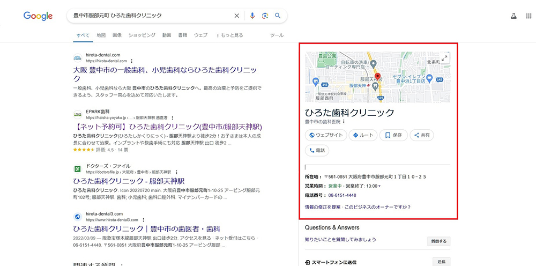Expand the もっと見る menu
The height and width of the screenshot is (266, 536).
tap(229, 35)
